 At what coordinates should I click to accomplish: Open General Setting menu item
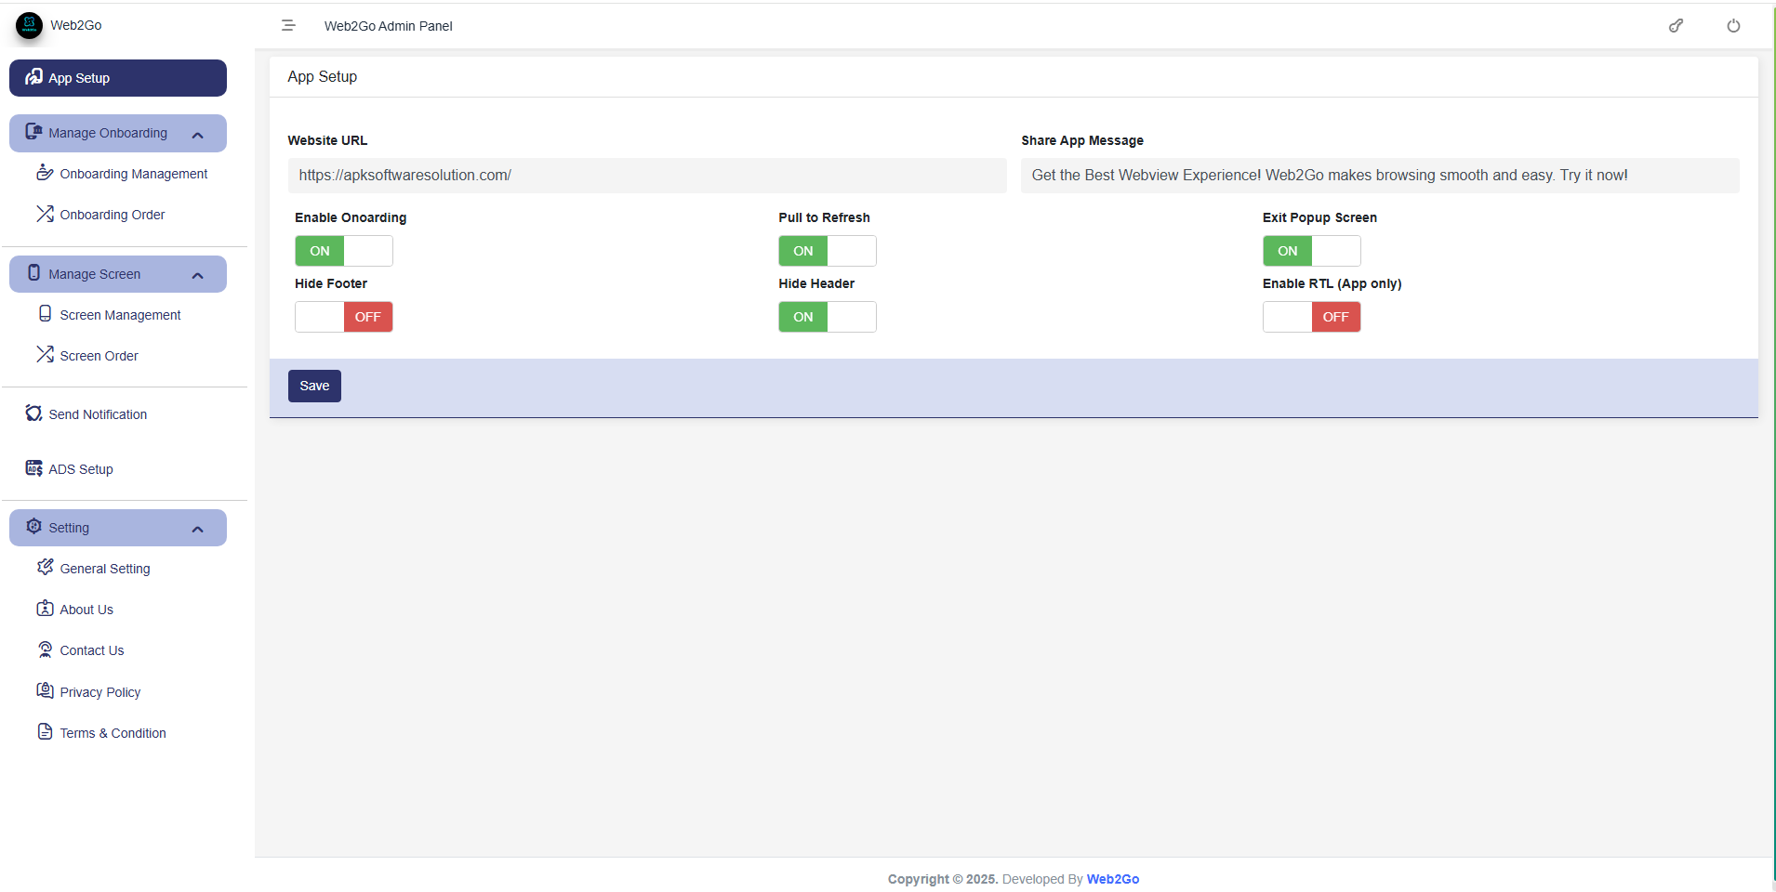coord(104,569)
